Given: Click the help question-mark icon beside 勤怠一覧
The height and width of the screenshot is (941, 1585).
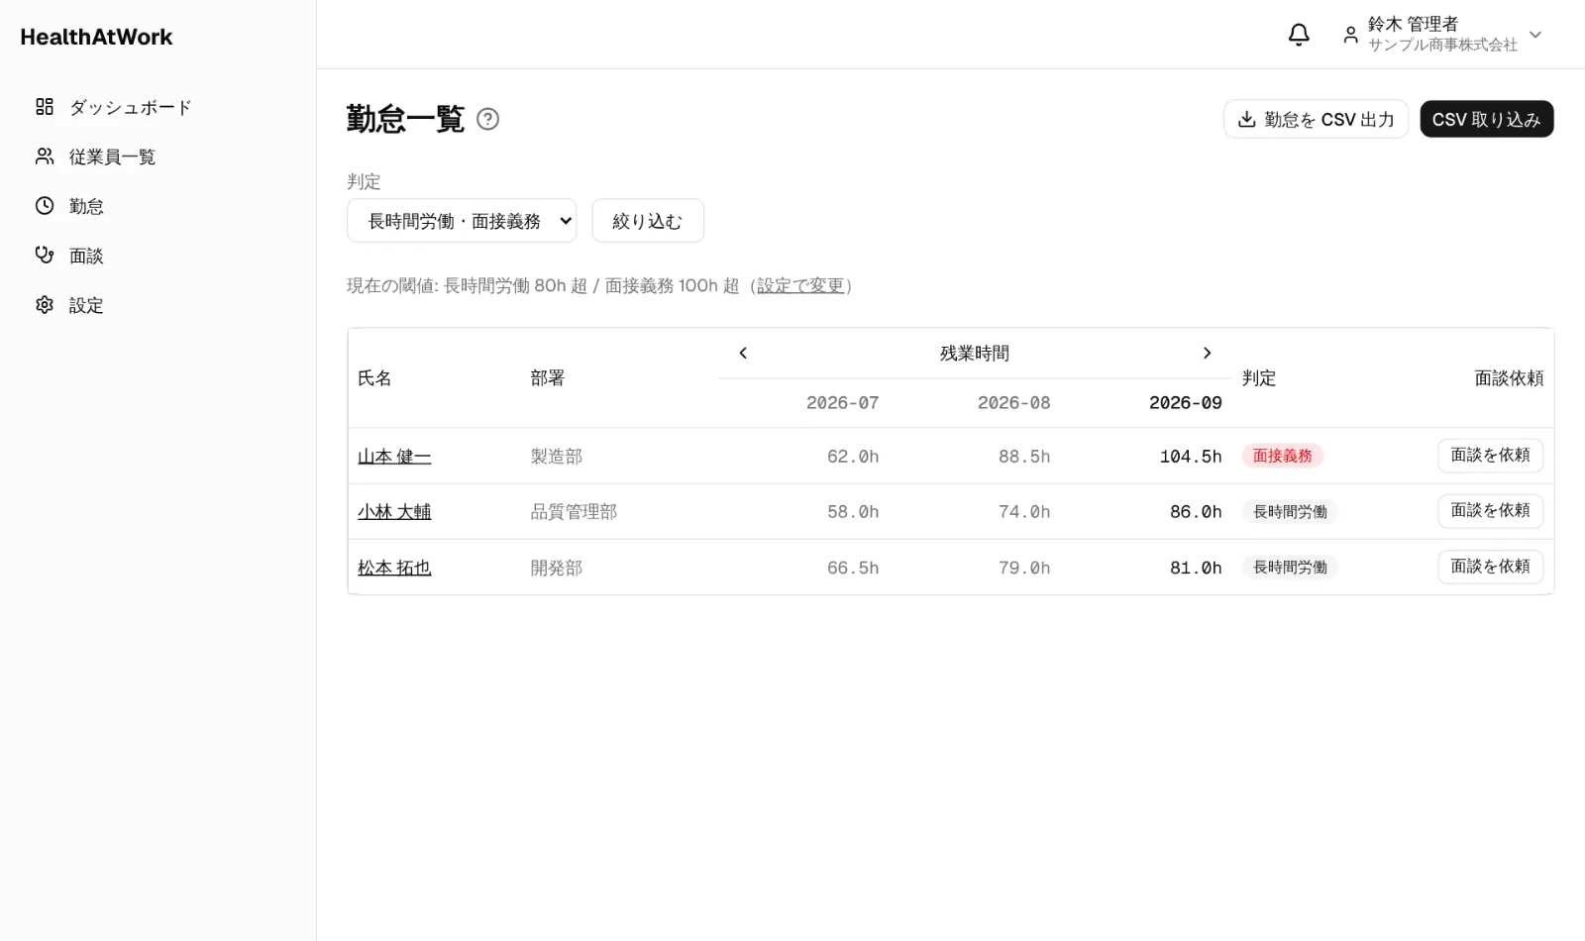Looking at the screenshot, I should click(487, 119).
